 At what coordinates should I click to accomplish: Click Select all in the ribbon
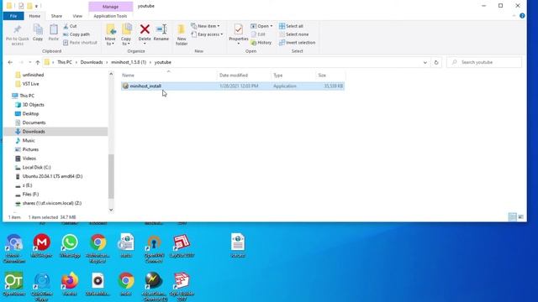pos(291,26)
